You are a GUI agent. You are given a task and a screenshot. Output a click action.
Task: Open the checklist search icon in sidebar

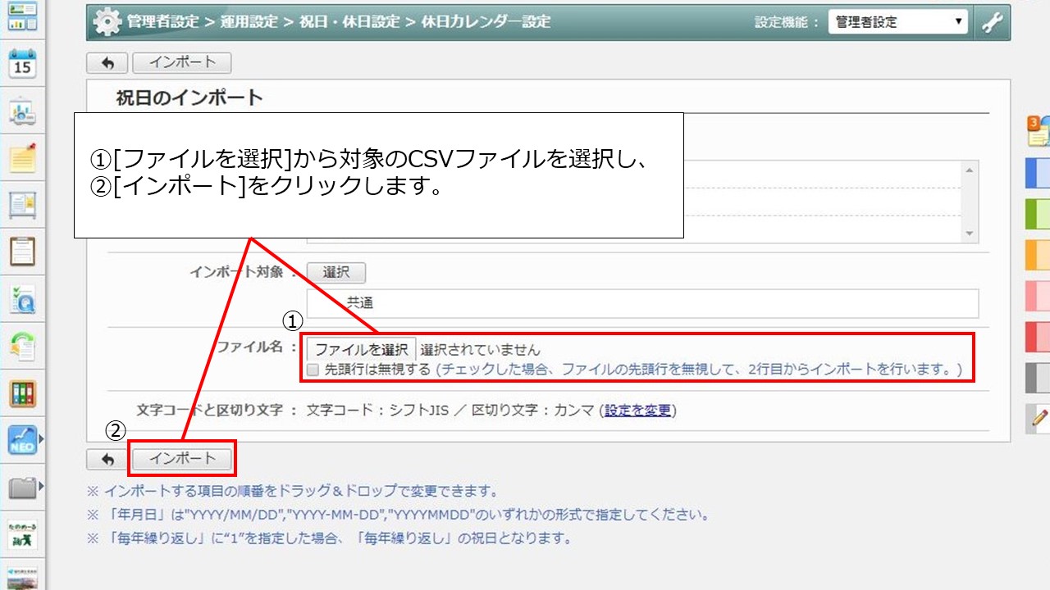(x=22, y=299)
